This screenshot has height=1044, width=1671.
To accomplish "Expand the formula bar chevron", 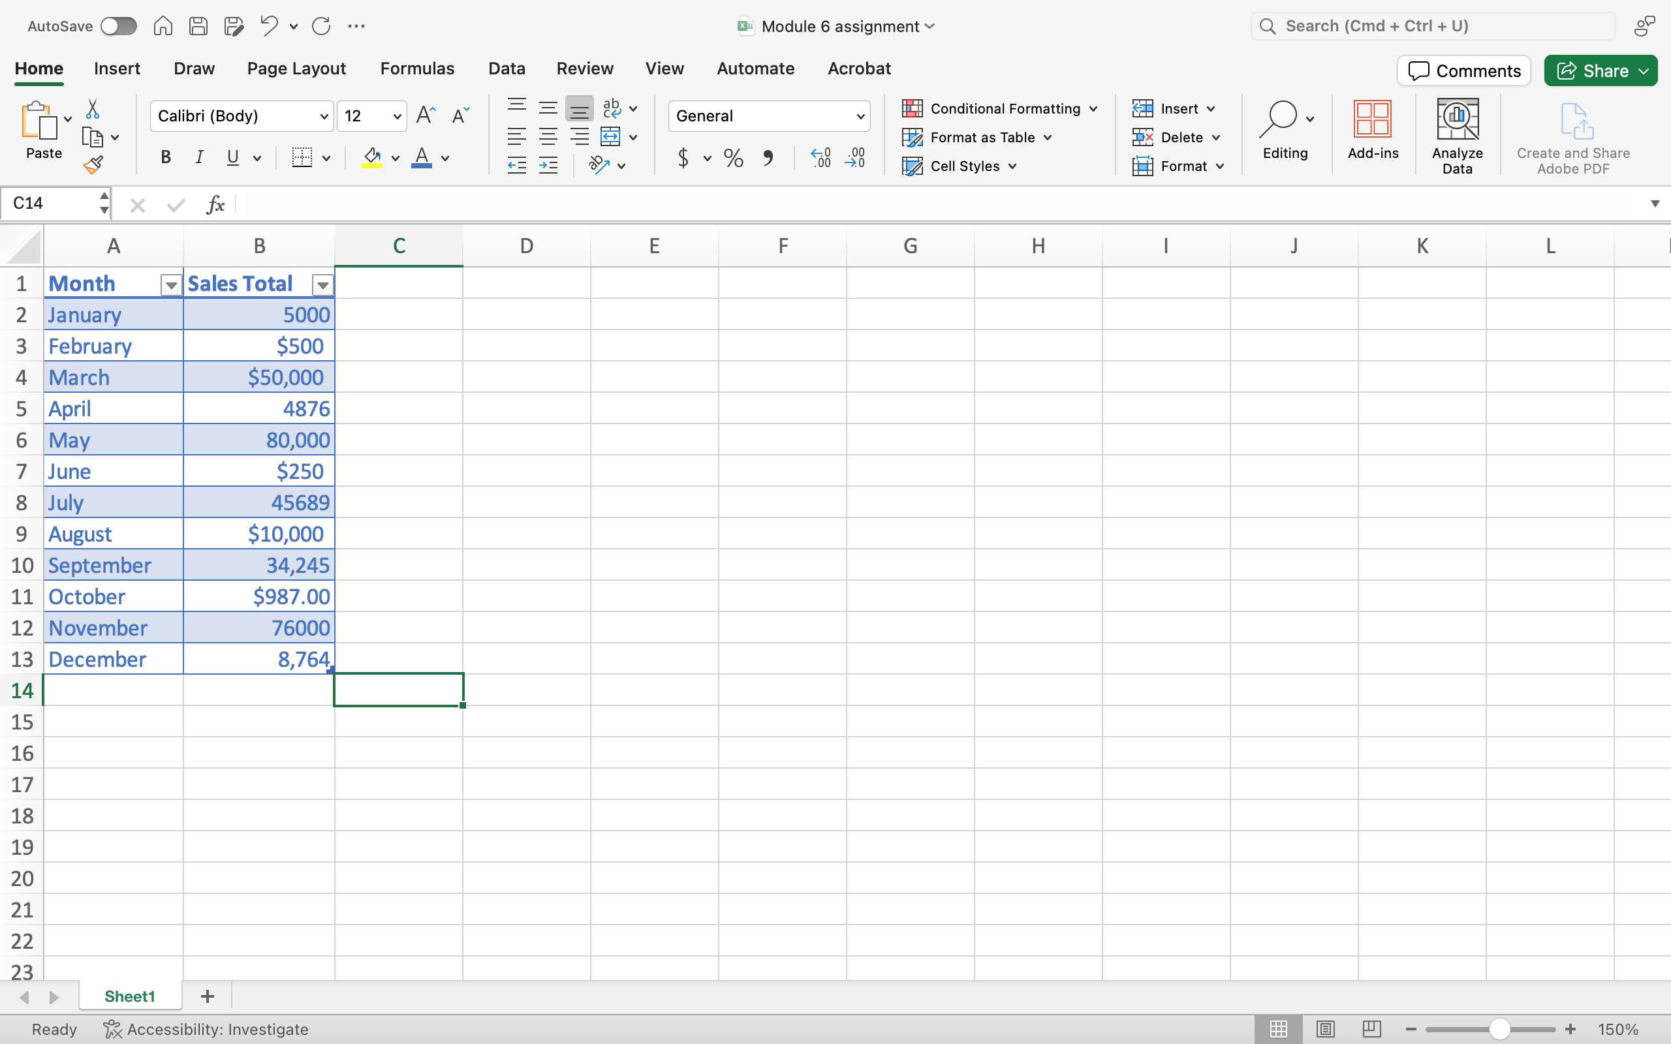I will point(1655,204).
